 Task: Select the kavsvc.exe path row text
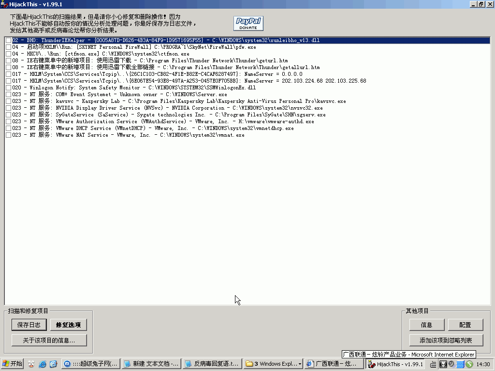click(179, 101)
